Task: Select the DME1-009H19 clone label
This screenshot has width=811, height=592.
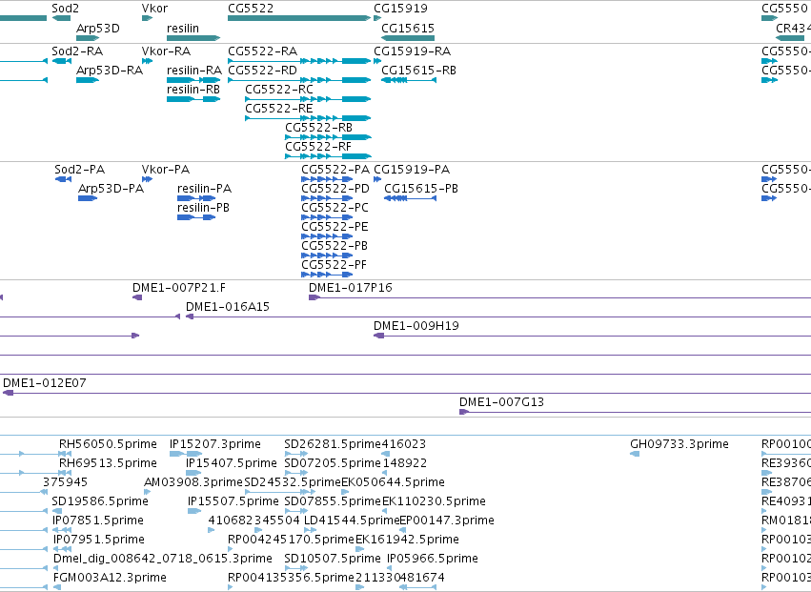Action: pos(416,326)
